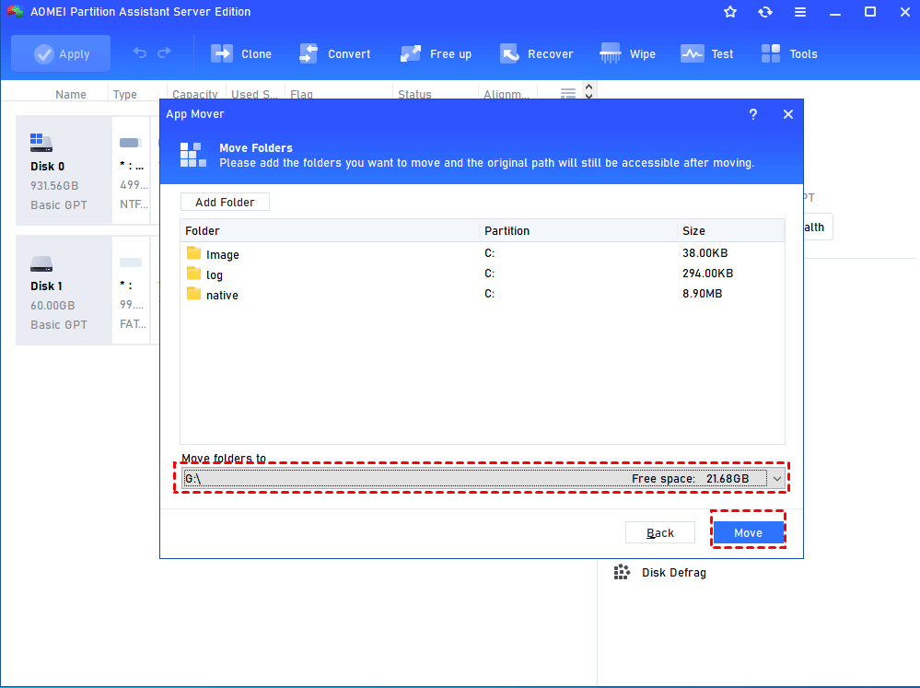Click the Add Folder button
The height and width of the screenshot is (688, 920).
pyautogui.click(x=225, y=202)
